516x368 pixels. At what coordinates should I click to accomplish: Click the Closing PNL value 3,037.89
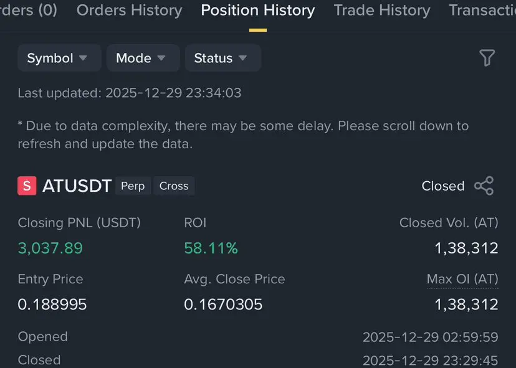pos(50,248)
